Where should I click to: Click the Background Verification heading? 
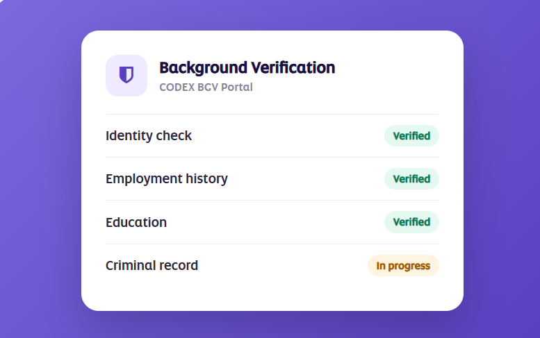tap(247, 68)
